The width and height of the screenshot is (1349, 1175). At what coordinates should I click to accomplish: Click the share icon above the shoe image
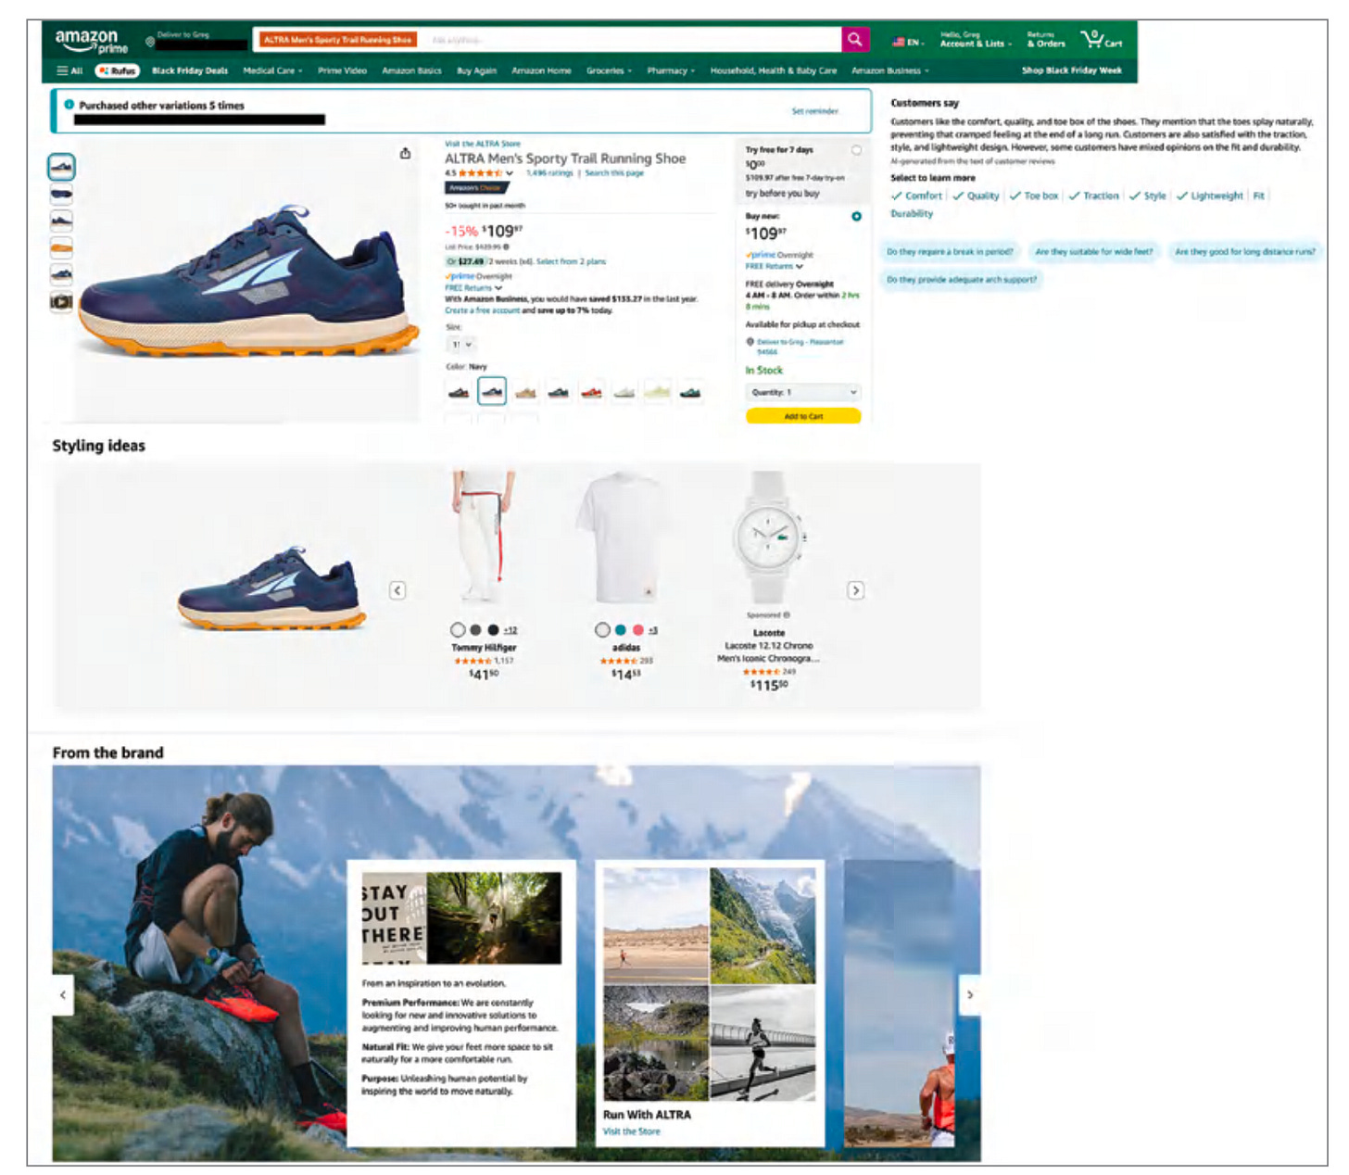405,154
